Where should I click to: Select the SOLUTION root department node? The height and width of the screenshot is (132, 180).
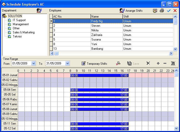click(x=15, y=16)
